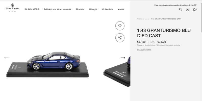Click the discounted price €67,50
The height and width of the screenshot is (101, 202).
(141, 42)
